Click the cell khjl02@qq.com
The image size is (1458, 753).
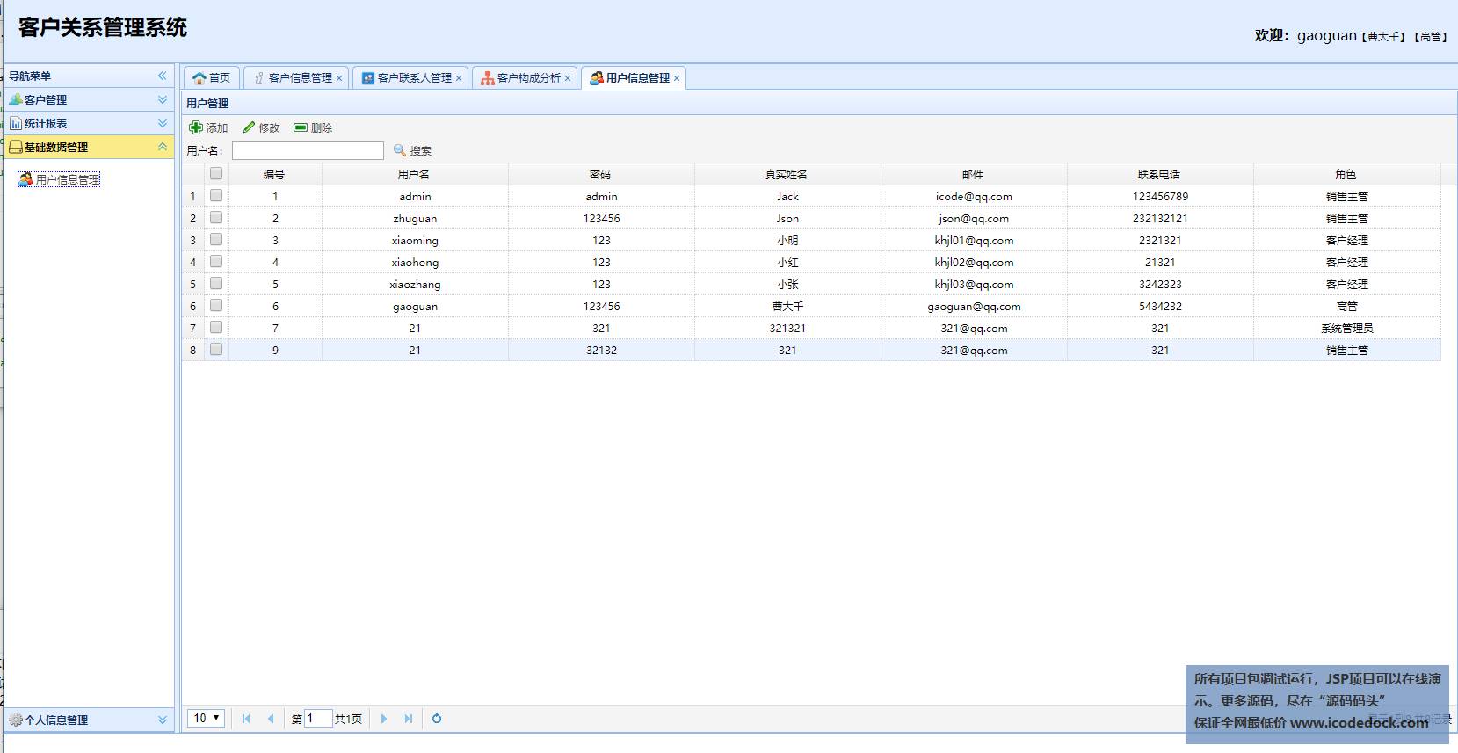974,262
